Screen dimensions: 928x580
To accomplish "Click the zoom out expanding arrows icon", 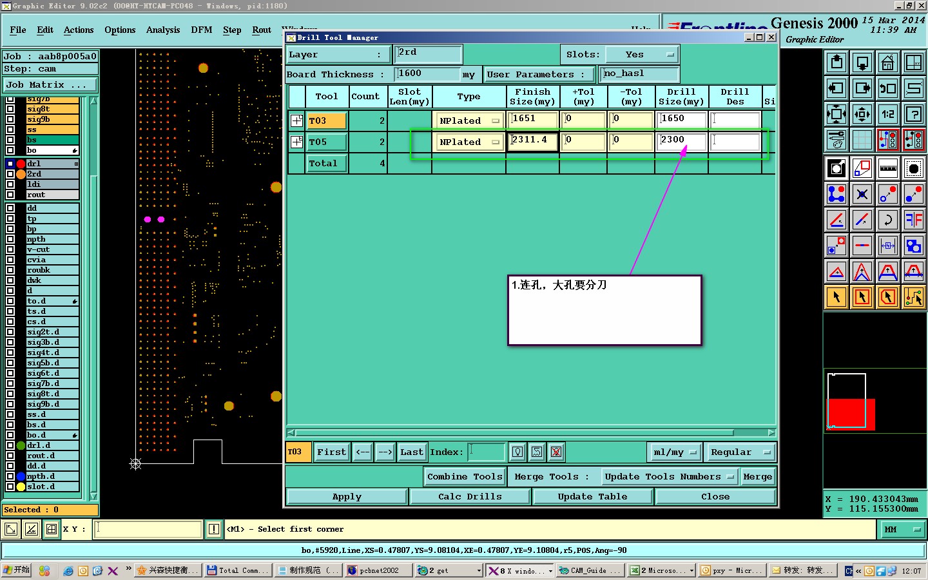I will tap(836, 114).
